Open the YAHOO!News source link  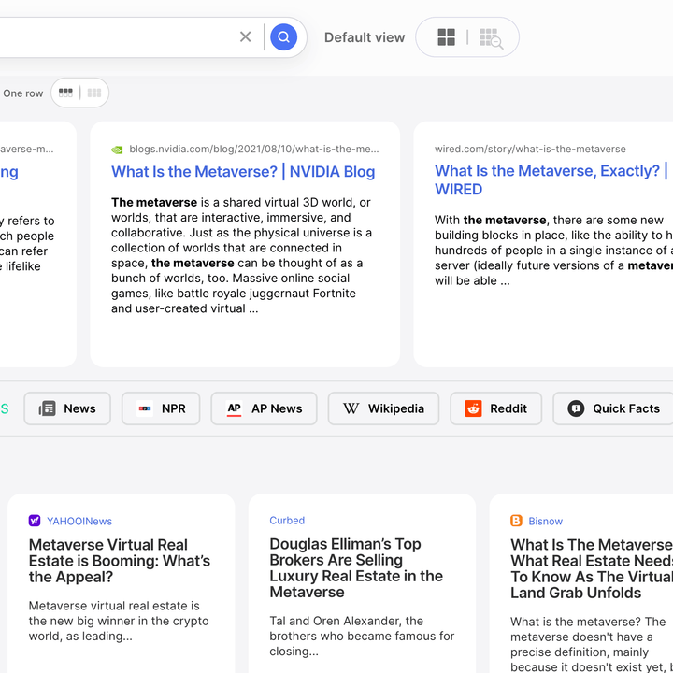[79, 521]
